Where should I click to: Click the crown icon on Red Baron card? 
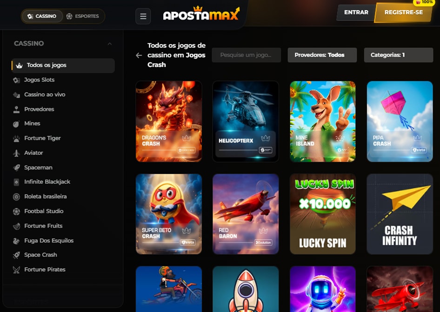coord(263,231)
